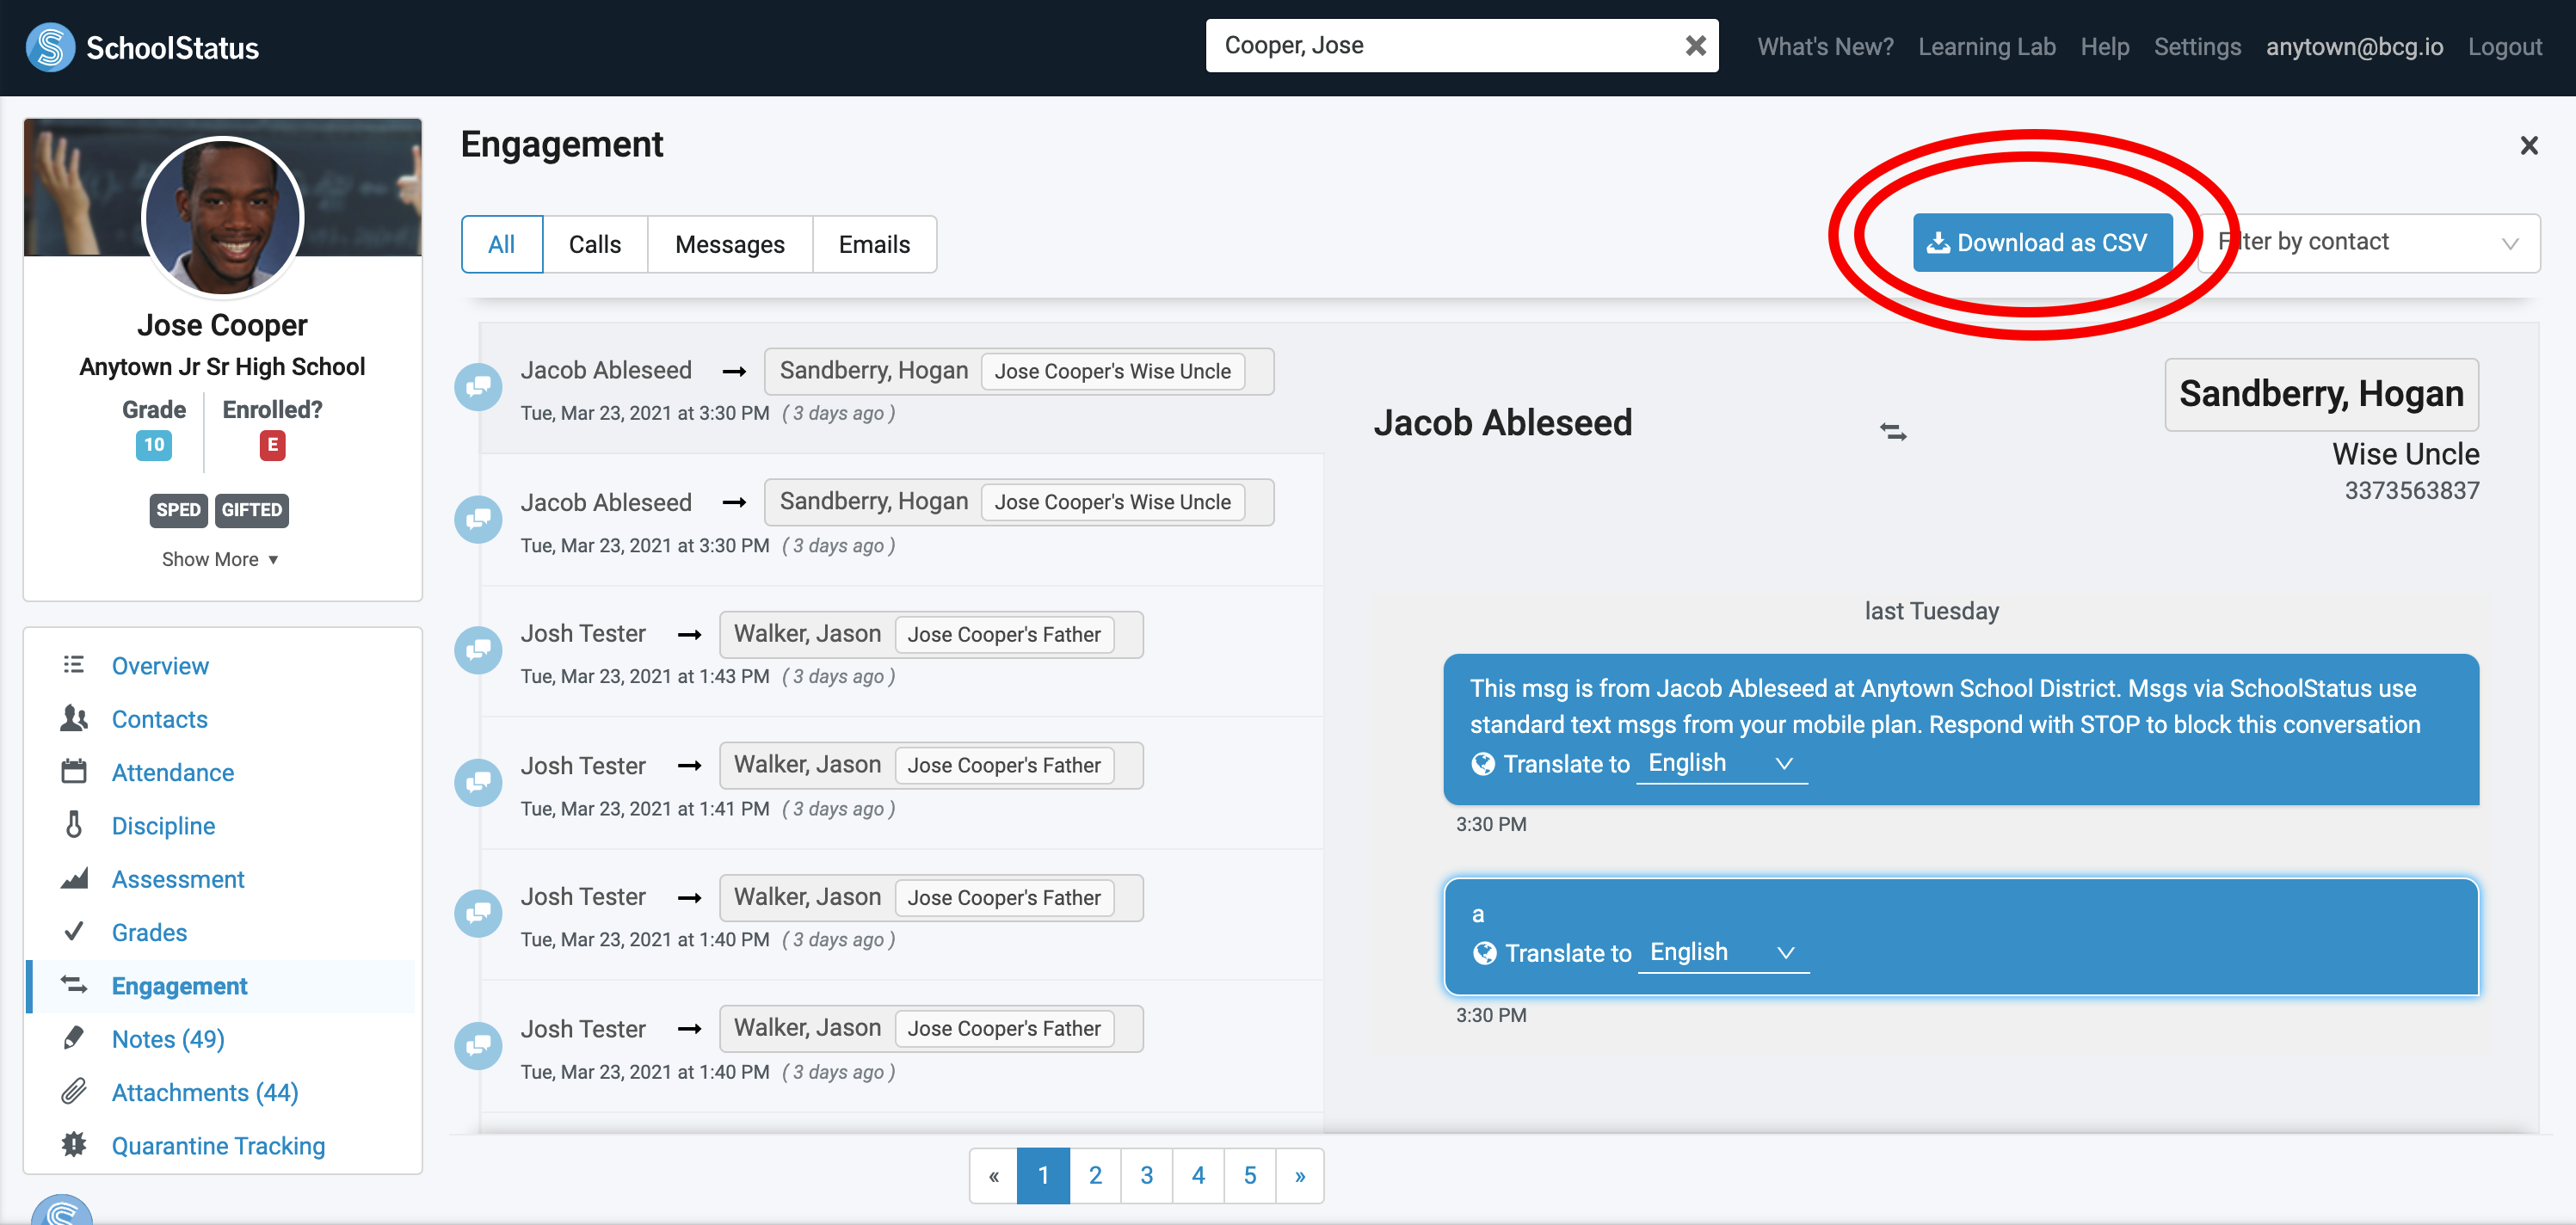
Task: Click the Attendance calendar icon
Action: coord(74,771)
